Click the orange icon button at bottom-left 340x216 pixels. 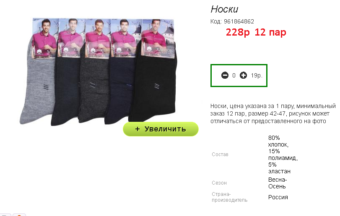19,215
